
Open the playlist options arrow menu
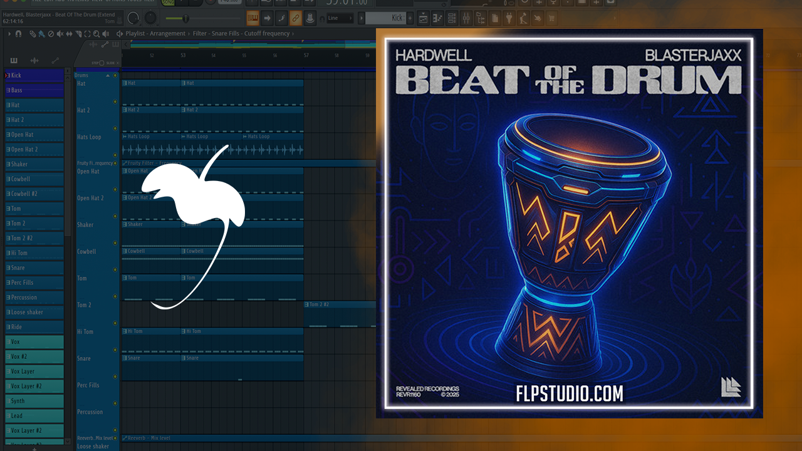click(x=9, y=34)
